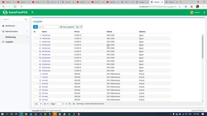Click the taskbar clock showing 2:03 AM
This screenshot has width=207, height=116.
tap(196, 114)
